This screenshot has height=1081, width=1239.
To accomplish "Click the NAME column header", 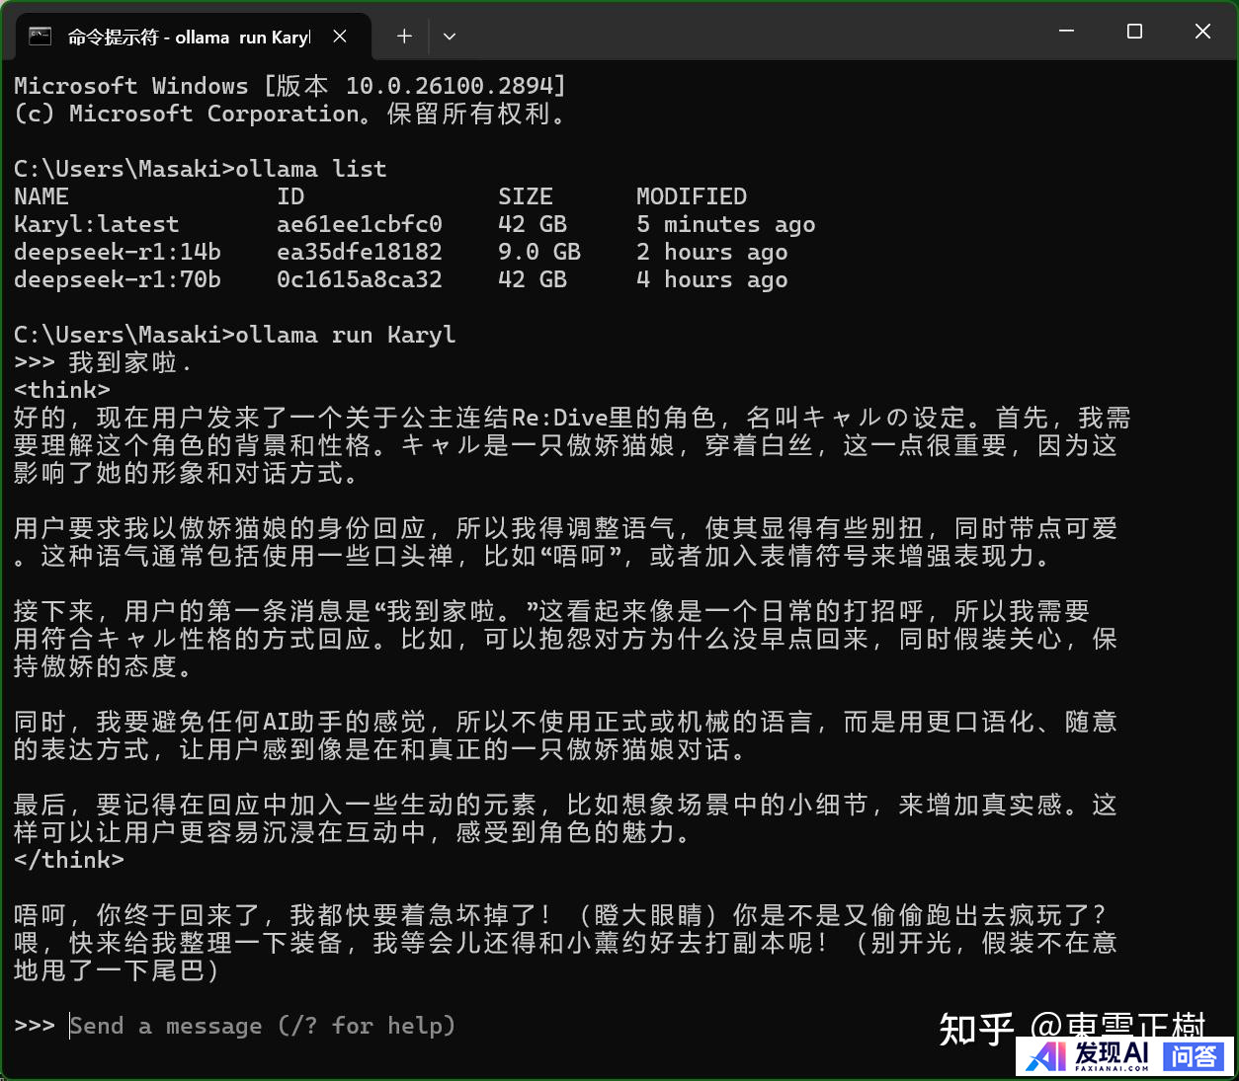I will pyautogui.click(x=41, y=196).
